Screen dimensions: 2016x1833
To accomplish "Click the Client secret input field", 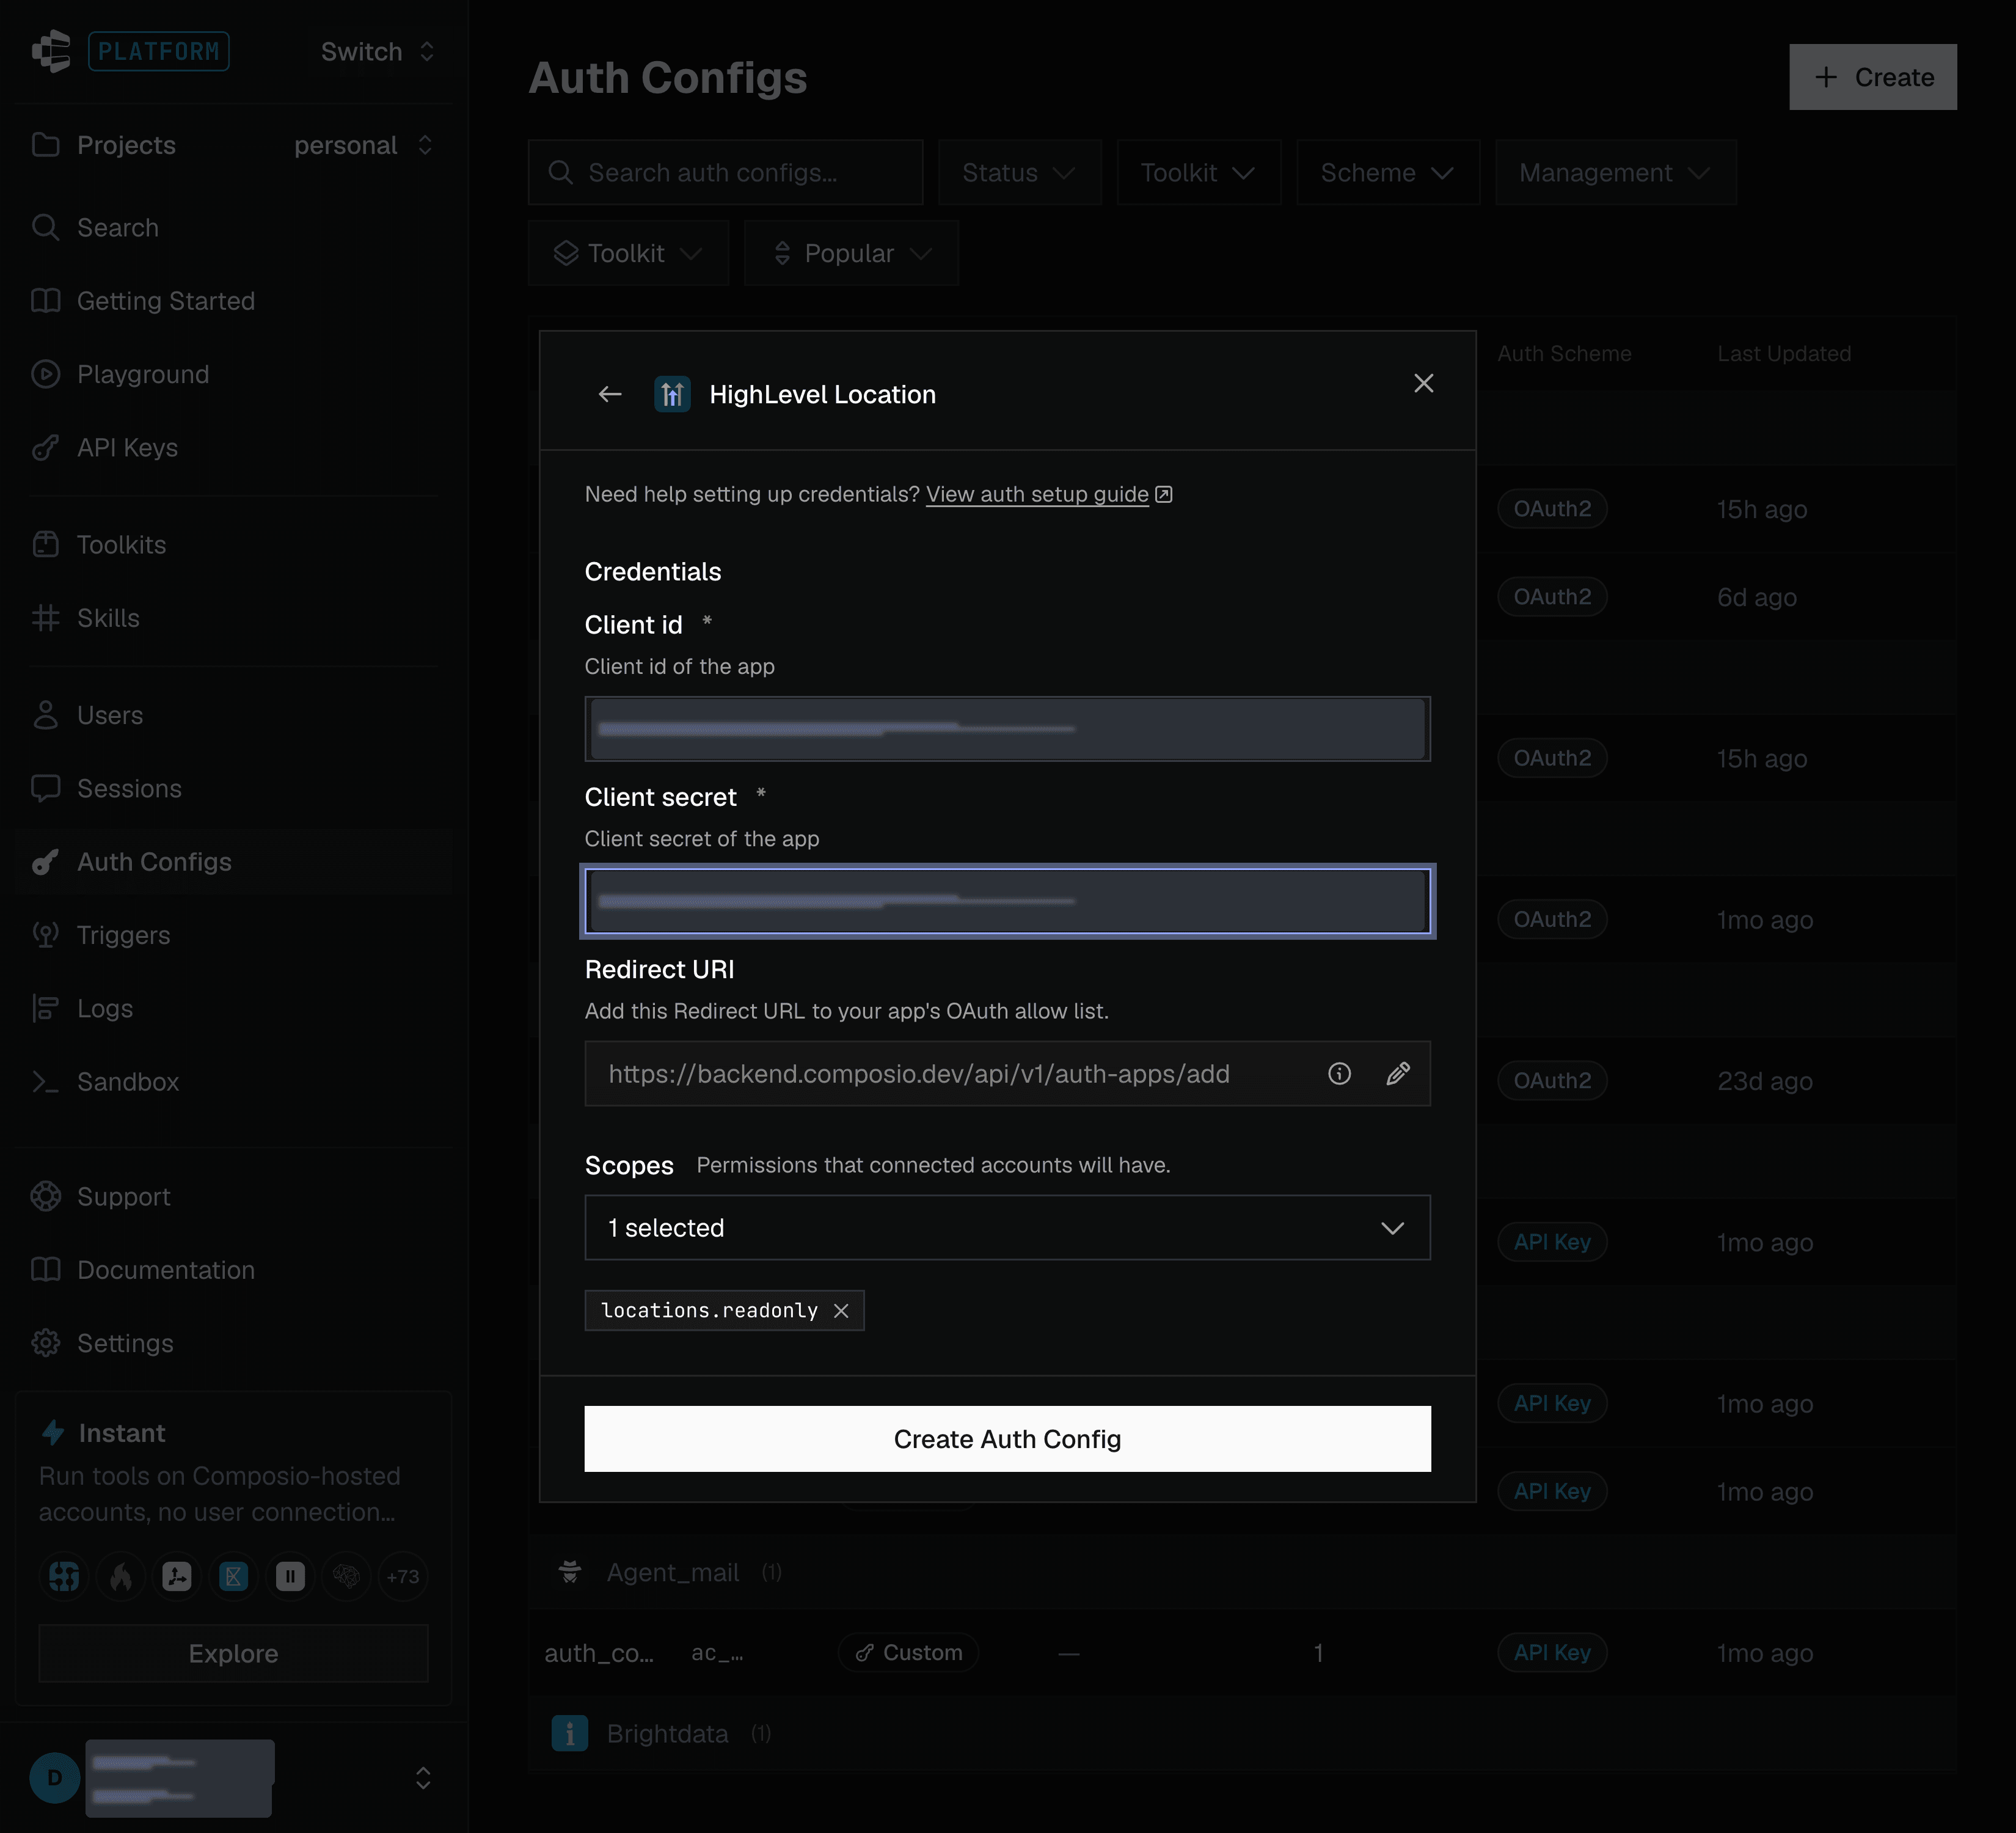I will point(1007,901).
